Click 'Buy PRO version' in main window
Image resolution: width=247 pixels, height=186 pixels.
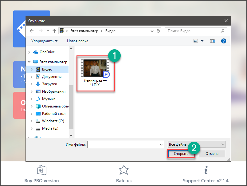click(41, 181)
